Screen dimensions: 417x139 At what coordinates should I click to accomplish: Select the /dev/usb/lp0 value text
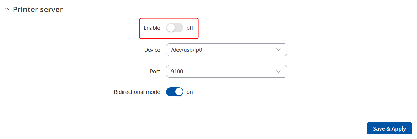coord(186,50)
